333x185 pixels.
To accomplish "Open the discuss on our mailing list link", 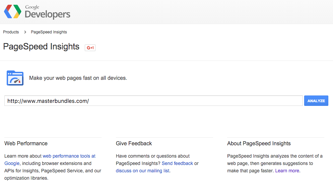I will tap(142, 171).
